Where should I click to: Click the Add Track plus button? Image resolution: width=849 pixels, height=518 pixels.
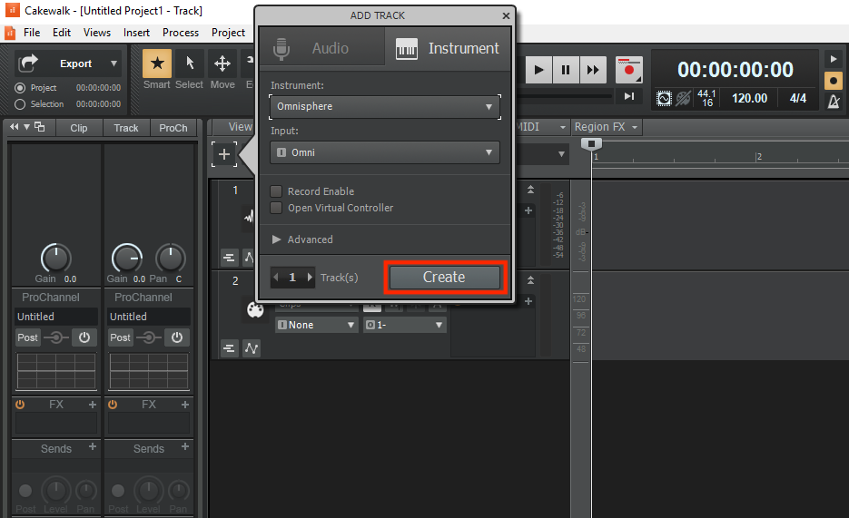click(224, 154)
